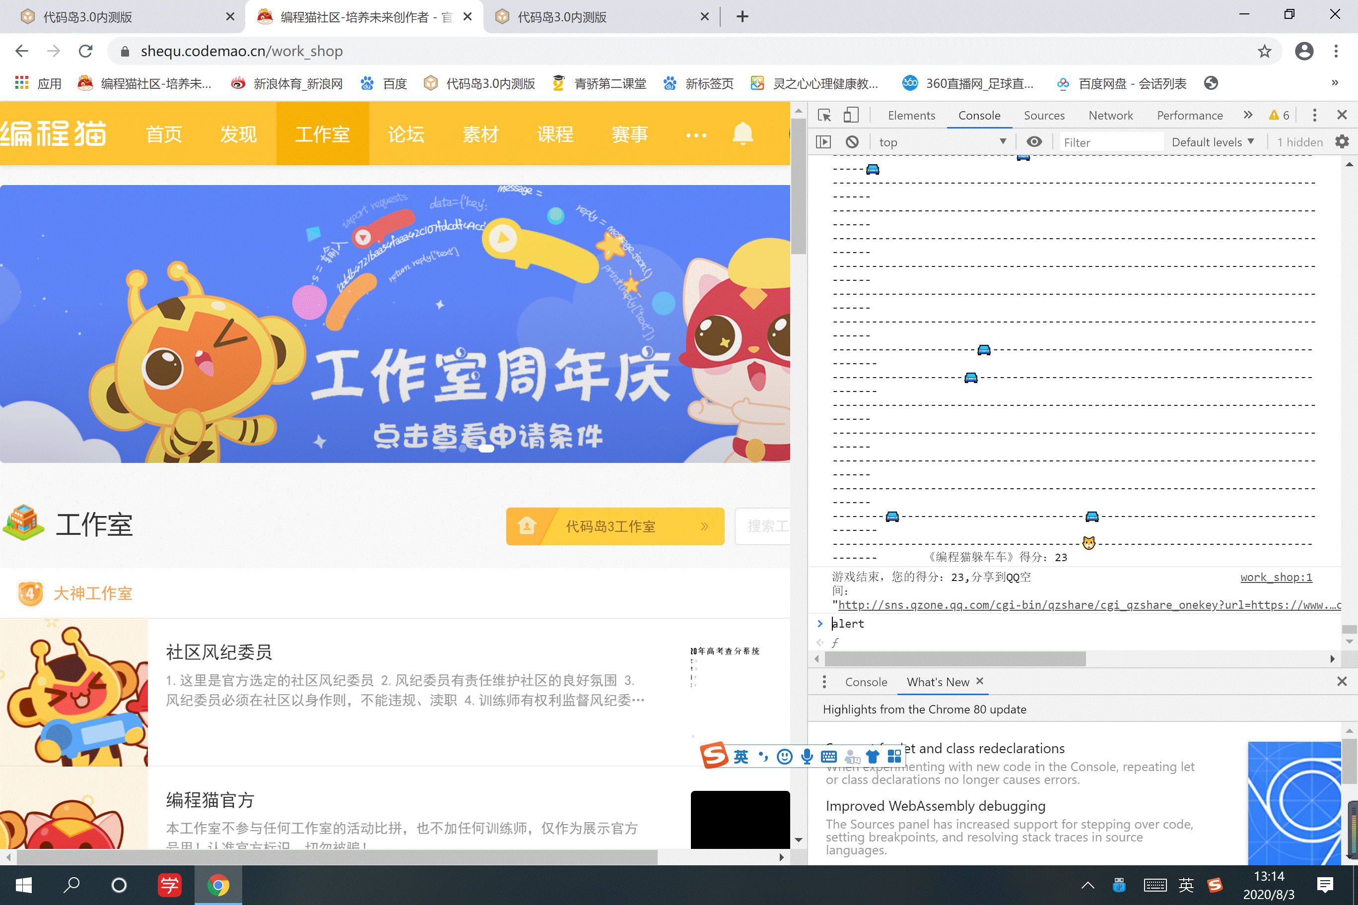Switch to the Network tab
This screenshot has height=905, width=1358.
(x=1110, y=116)
